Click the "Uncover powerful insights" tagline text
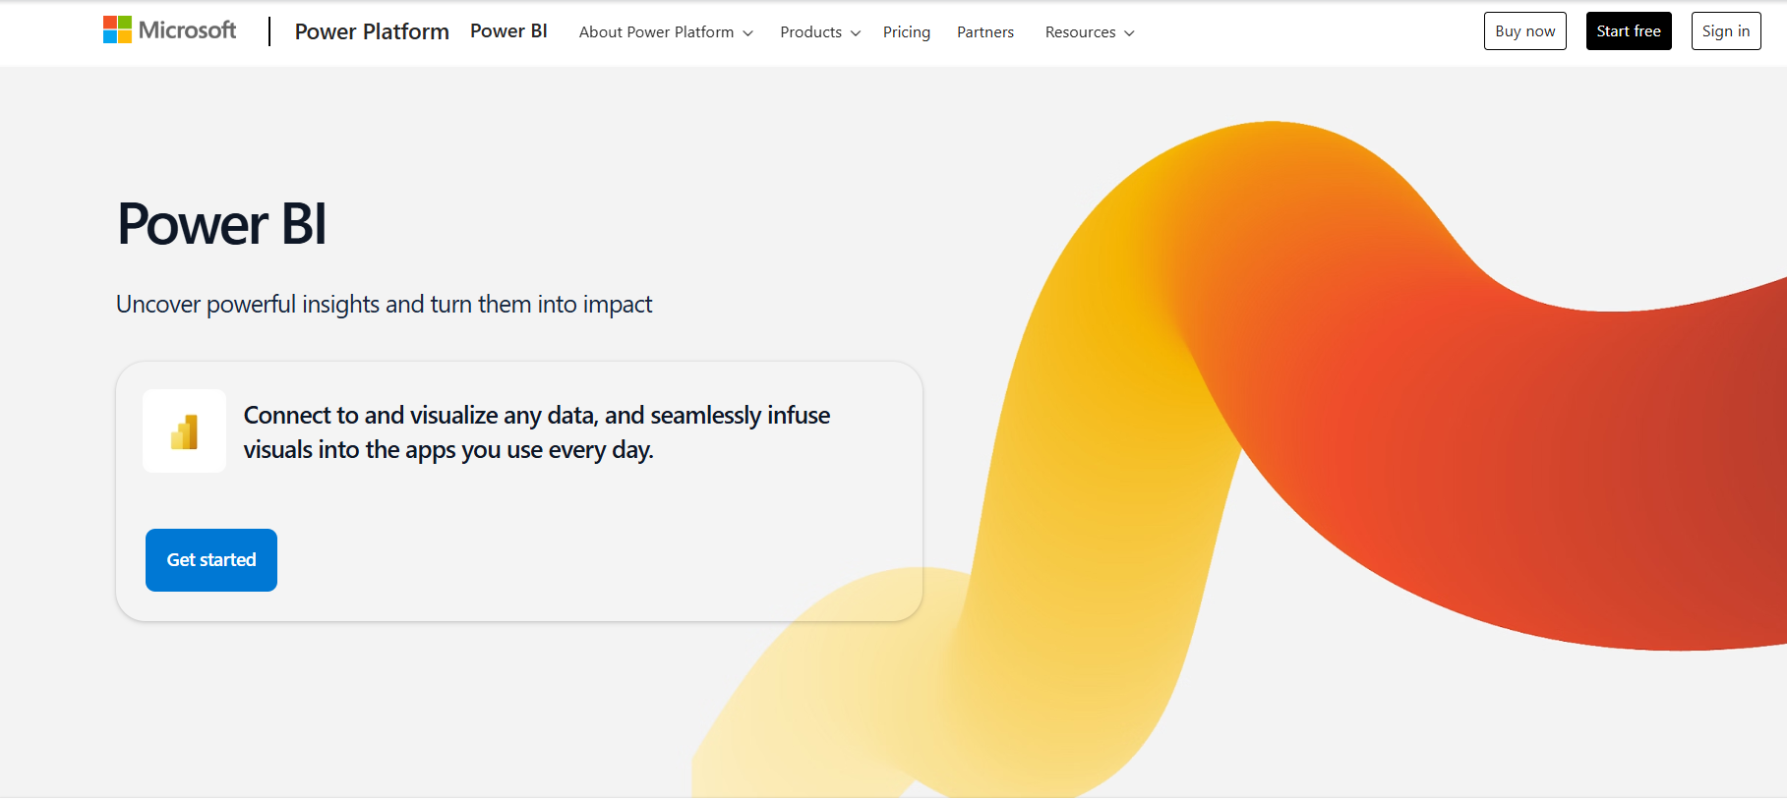The height and width of the screenshot is (800, 1787). pos(384,305)
